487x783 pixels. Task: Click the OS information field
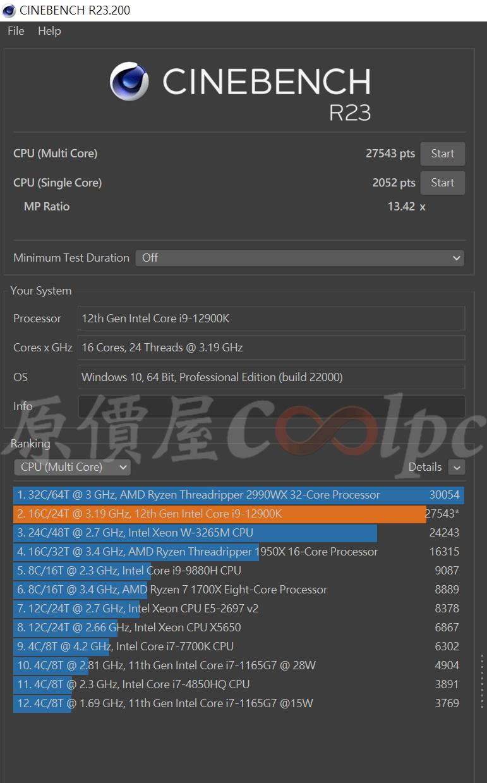tap(271, 377)
